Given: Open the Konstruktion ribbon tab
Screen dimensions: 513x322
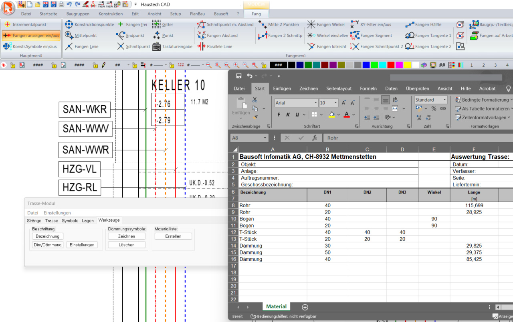Looking at the screenshot, I should tap(111, 14).
